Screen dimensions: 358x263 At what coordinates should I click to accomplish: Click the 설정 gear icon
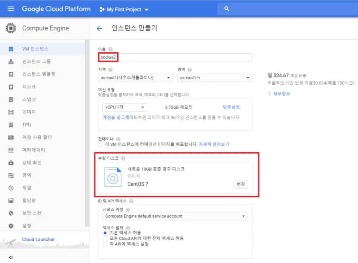pos(11,226)
